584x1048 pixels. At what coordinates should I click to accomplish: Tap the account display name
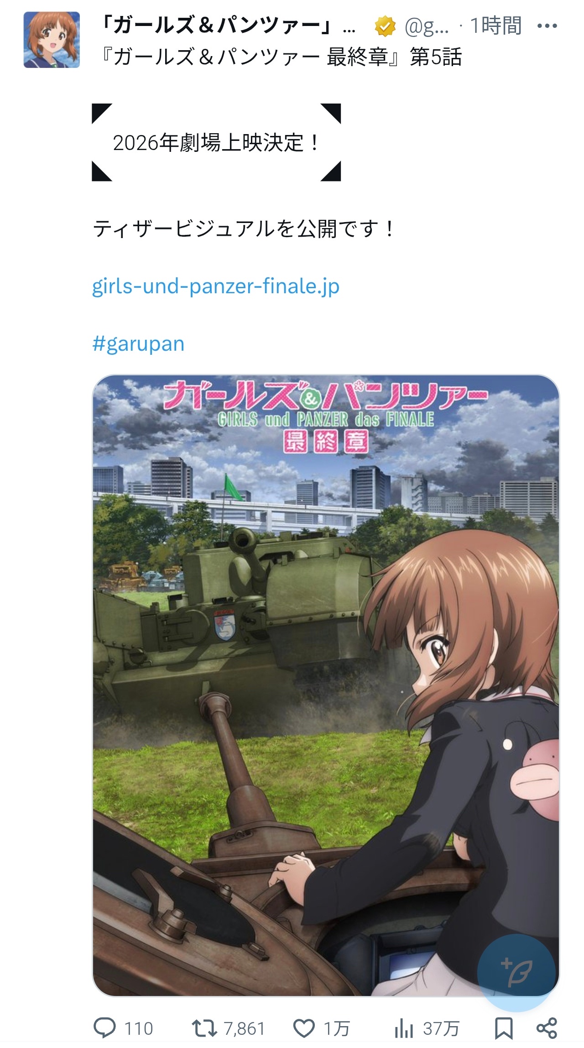point(228,26)
